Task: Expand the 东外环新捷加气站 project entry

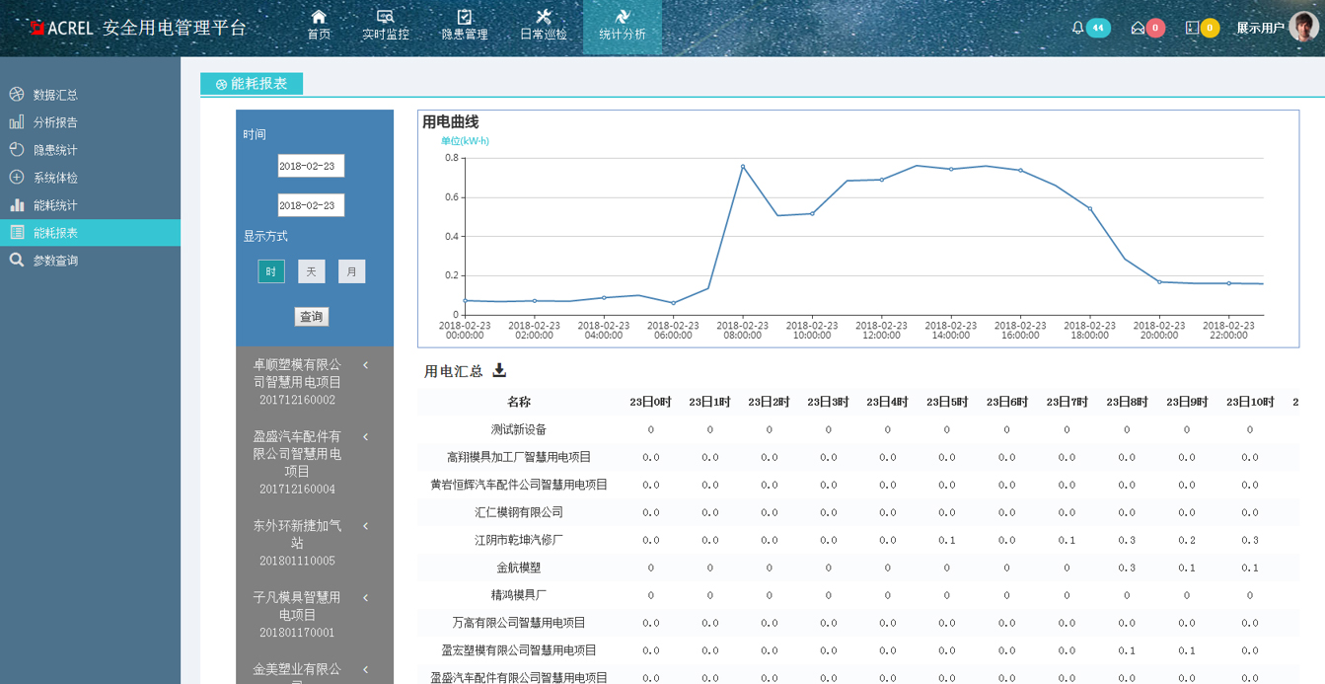Action: [365, 528]
